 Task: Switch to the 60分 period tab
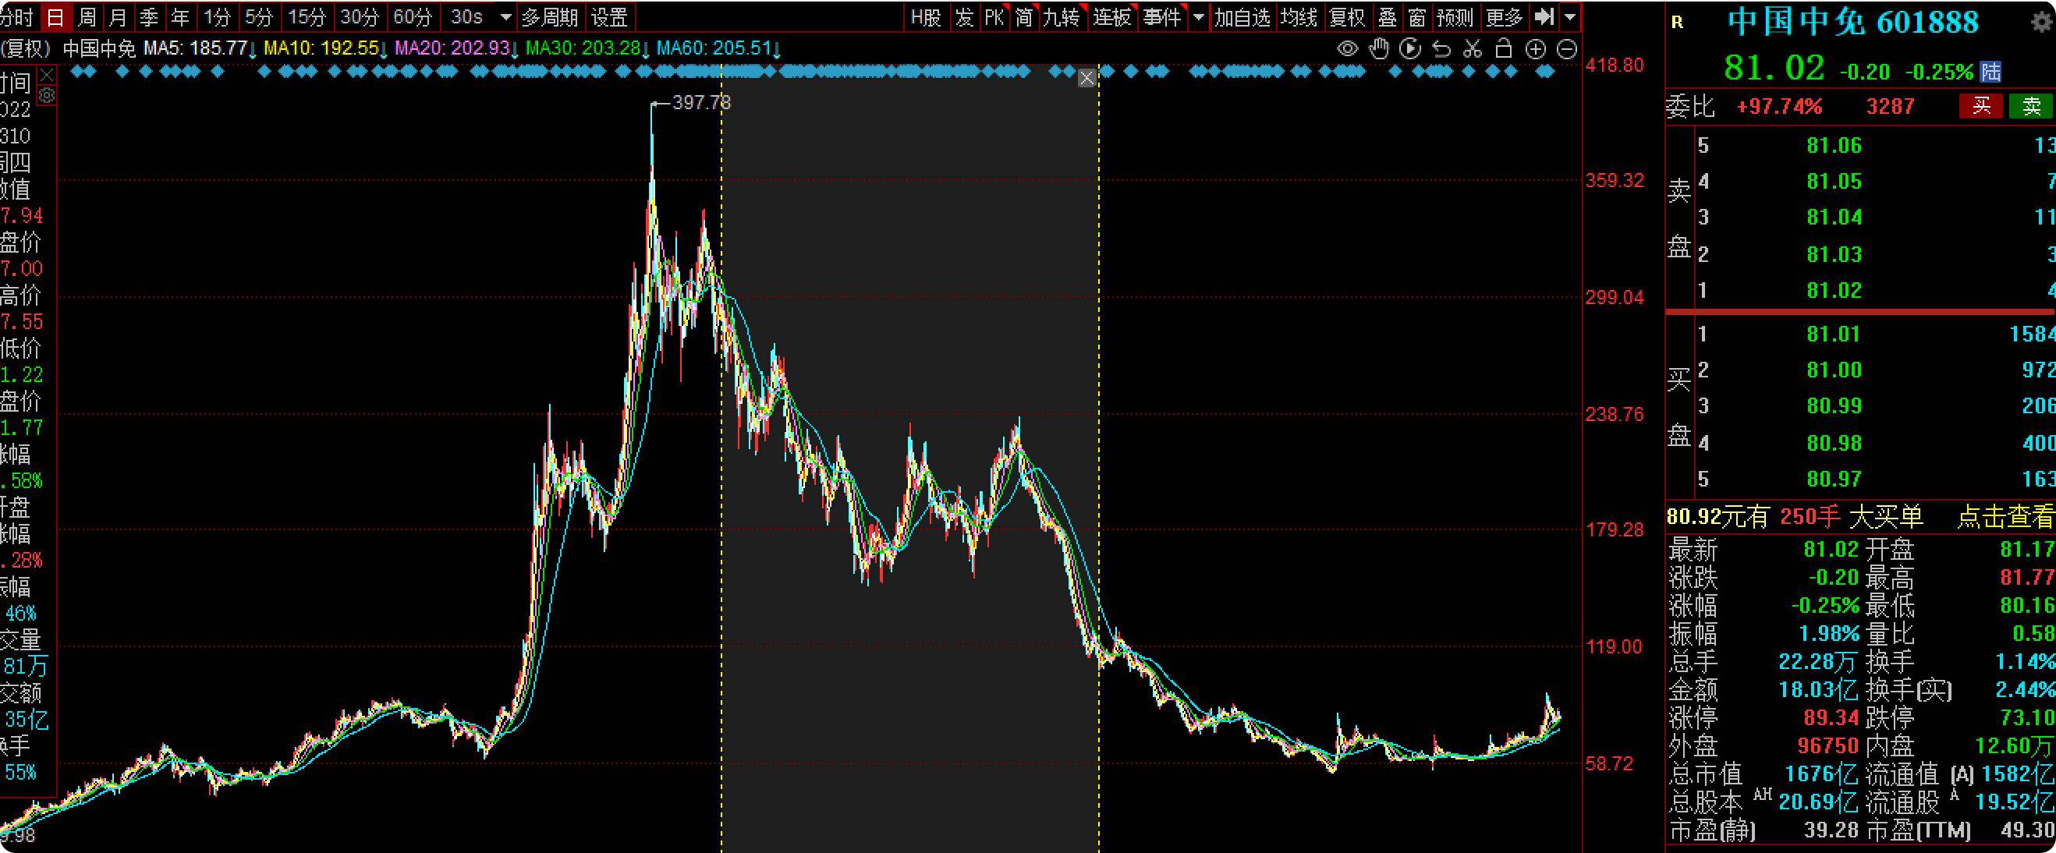tap(413, 16)
